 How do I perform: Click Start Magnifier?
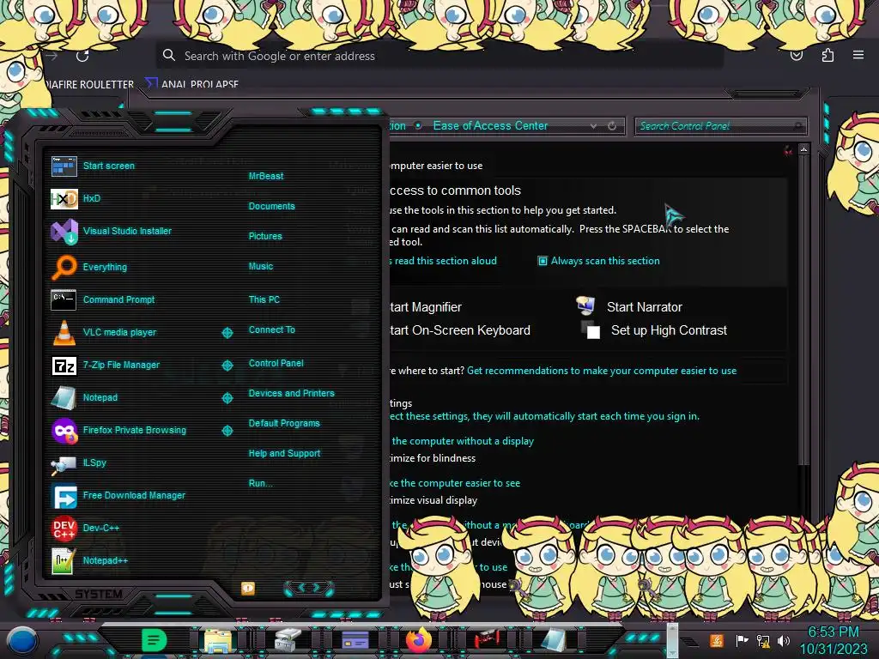(x=426, y=307)
